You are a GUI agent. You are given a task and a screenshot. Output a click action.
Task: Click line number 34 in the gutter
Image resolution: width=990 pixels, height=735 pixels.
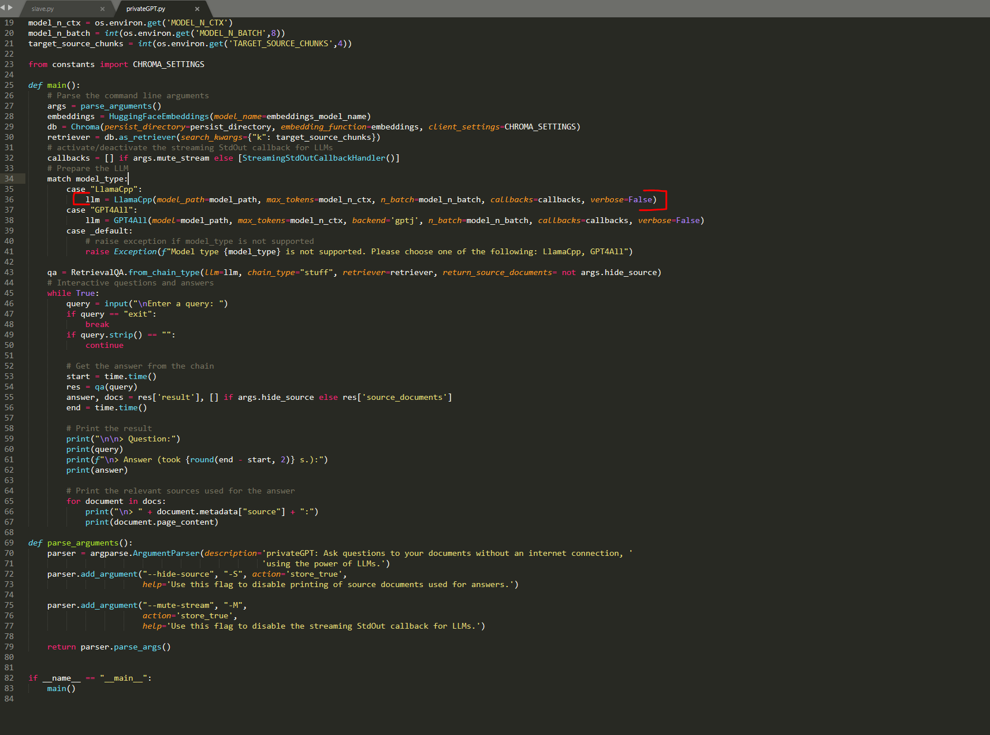(9, 179)
